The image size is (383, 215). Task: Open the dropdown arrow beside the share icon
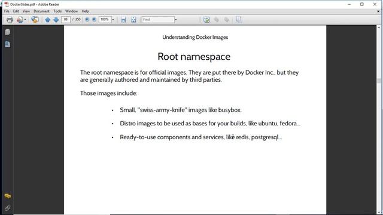pyautogui.click(x=25, y=20)
